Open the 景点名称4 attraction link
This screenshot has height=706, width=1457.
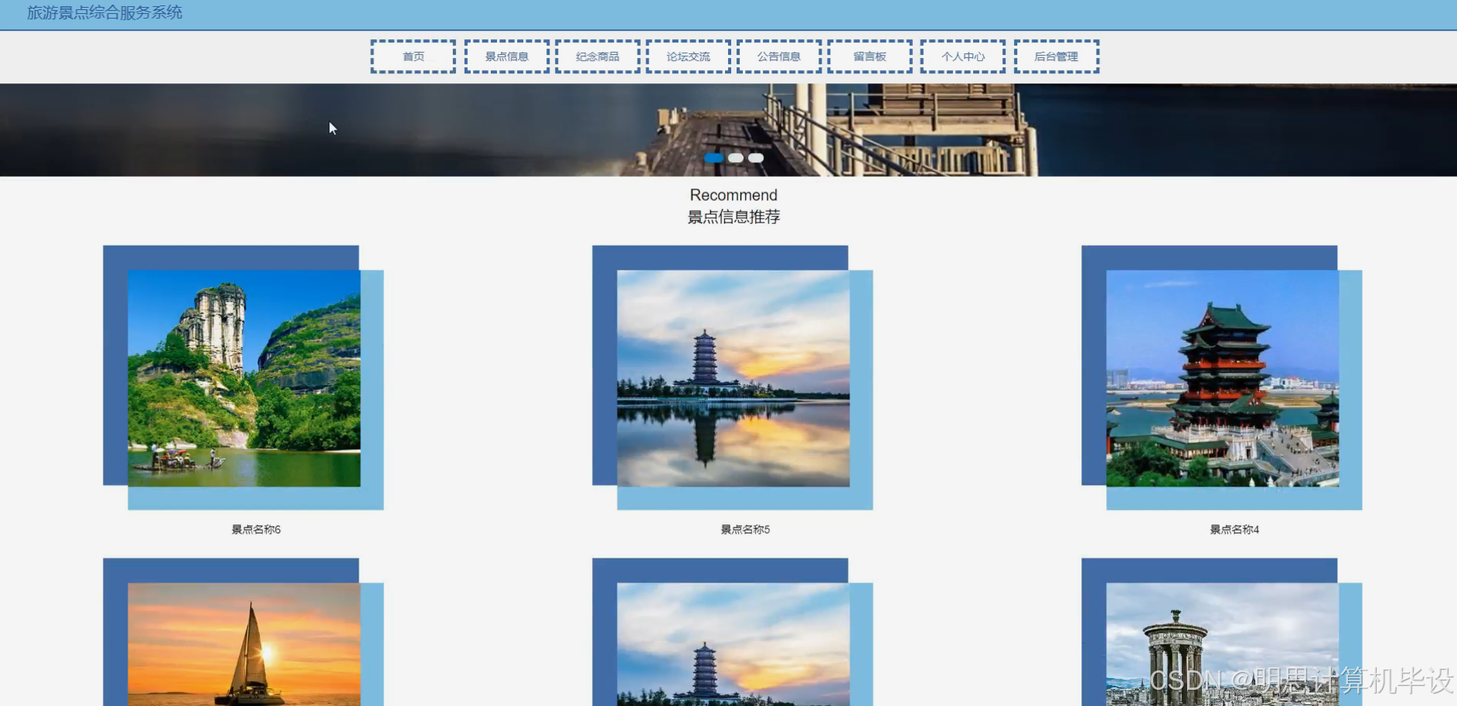coord(1234,529)
